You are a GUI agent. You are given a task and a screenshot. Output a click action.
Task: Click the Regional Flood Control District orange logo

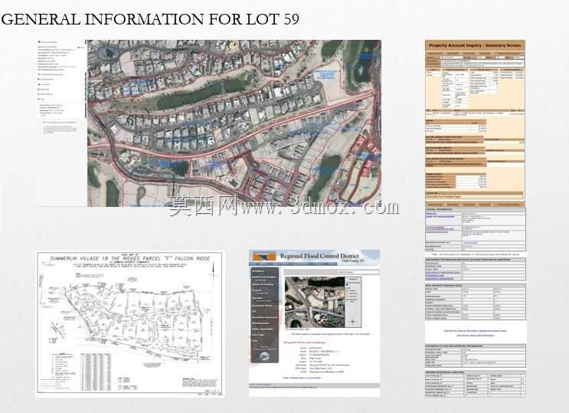pos(264,257)
